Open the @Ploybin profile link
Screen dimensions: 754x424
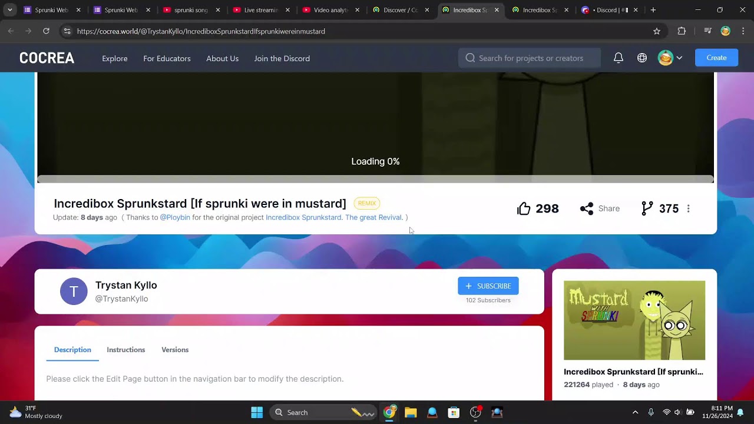[175, 217]
